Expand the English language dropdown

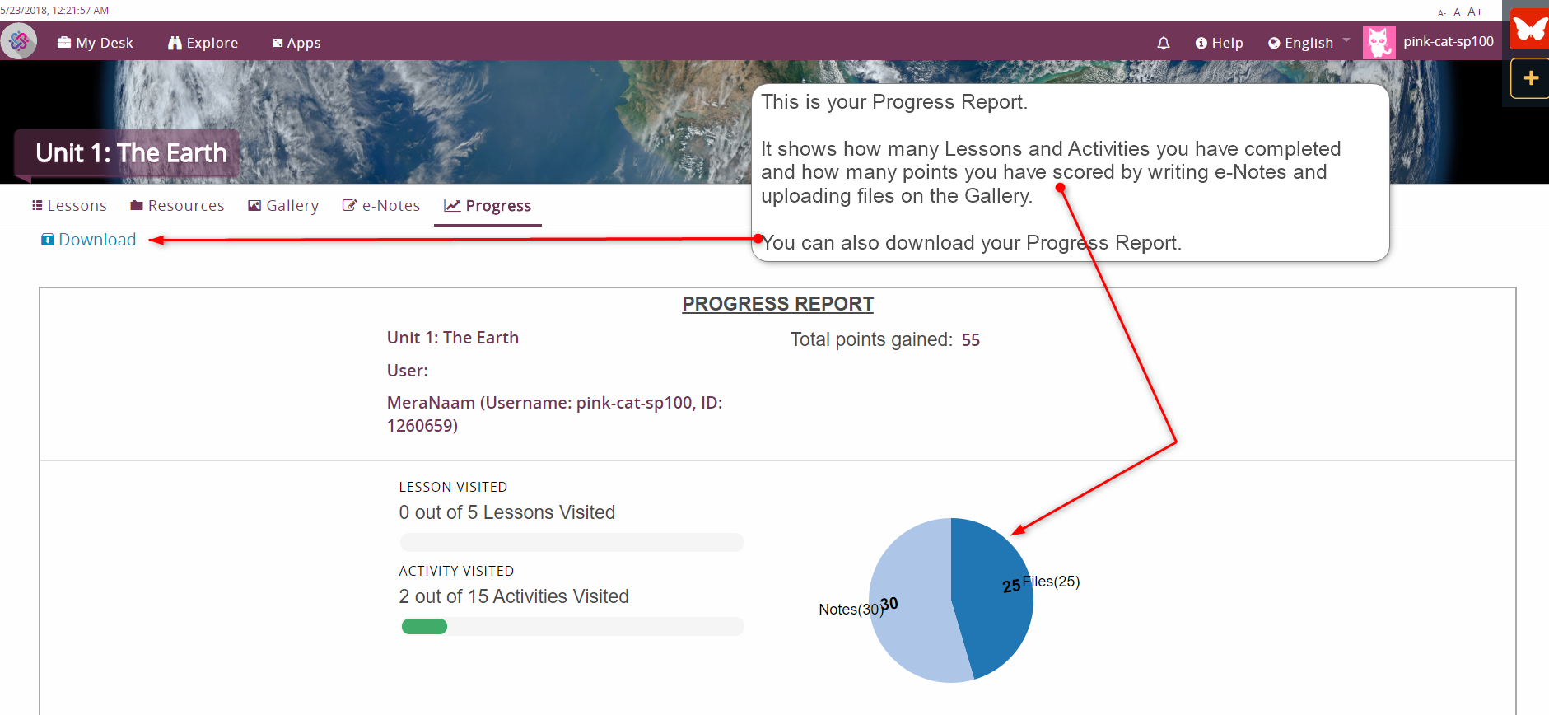[1309, 43]
